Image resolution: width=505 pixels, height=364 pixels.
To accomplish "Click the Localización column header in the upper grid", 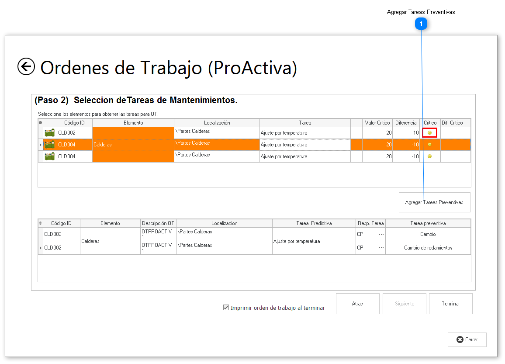I will coord(217,123).
